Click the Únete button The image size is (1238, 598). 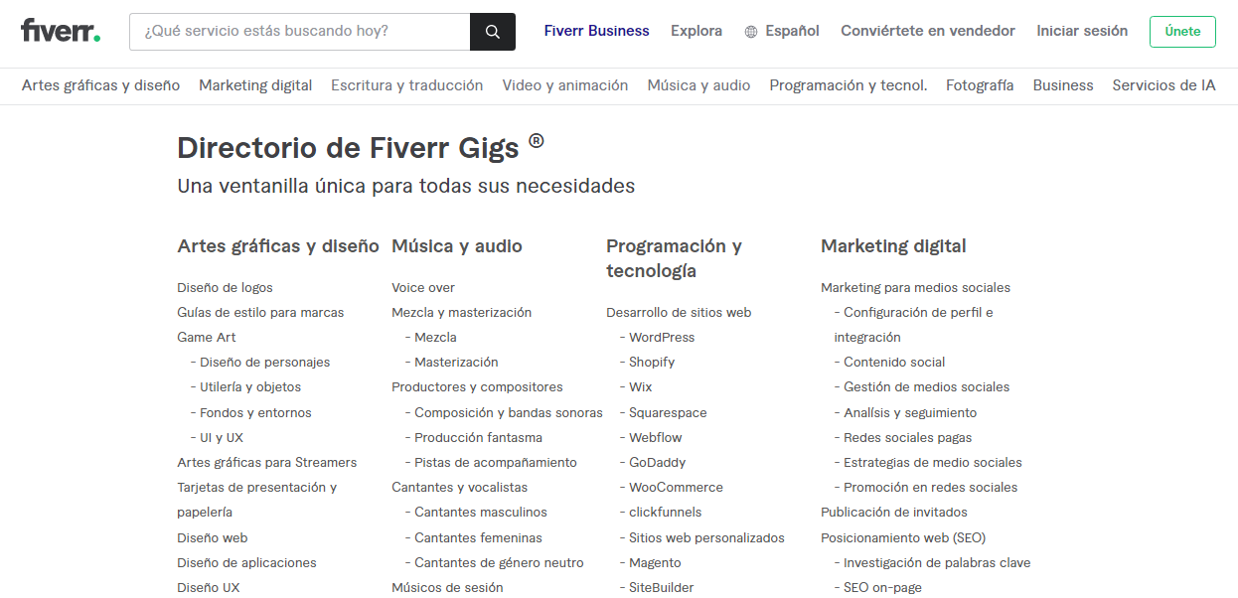[1181, 31]
